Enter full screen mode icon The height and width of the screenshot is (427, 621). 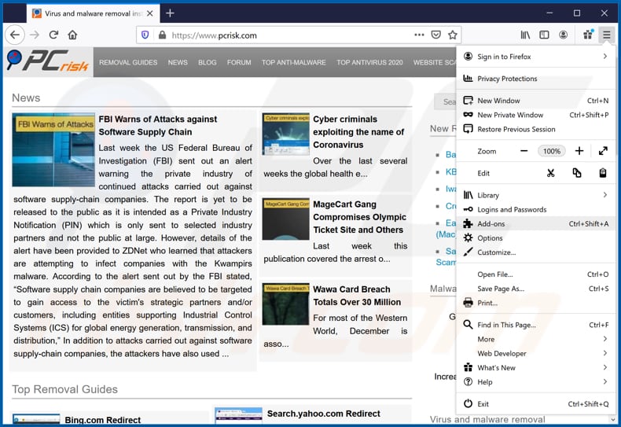603,151
